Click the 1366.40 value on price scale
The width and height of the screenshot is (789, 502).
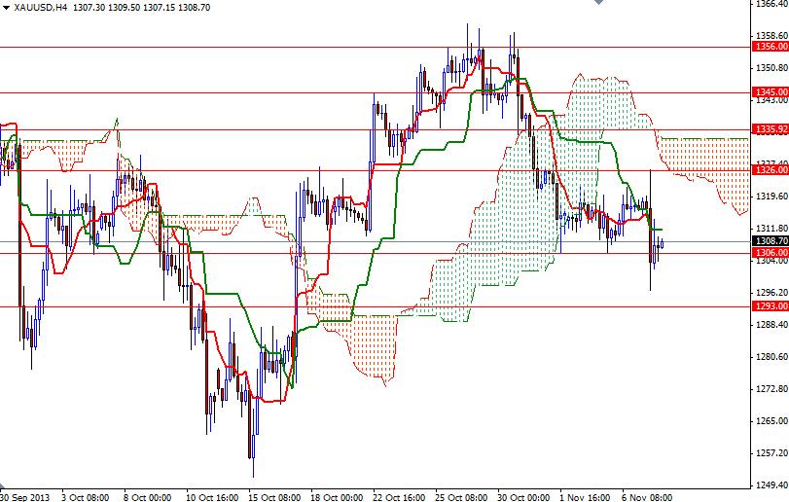(x=770, y=4)
